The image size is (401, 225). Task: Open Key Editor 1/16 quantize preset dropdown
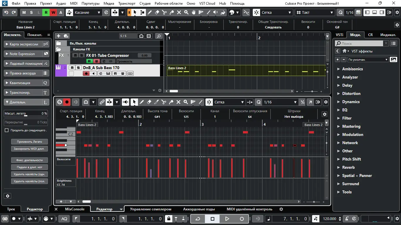(x=280, y=102)
